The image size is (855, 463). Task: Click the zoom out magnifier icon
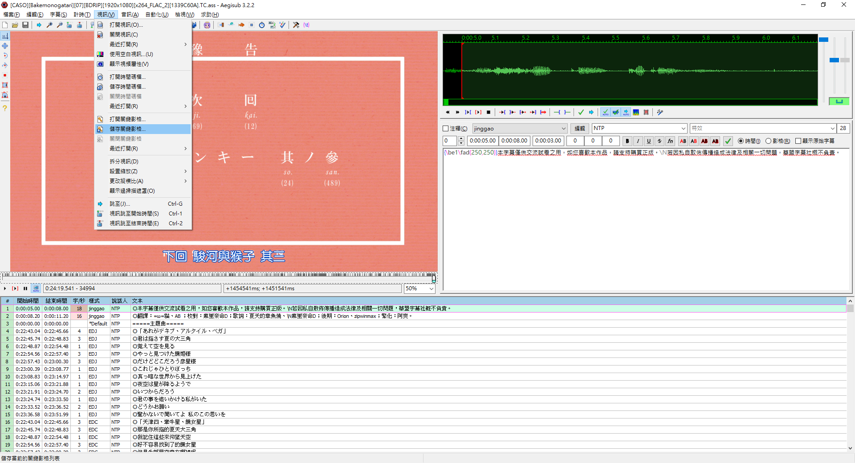click(x=60, y=25)
